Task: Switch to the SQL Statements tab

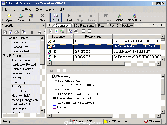Action: tap(84, 26)
